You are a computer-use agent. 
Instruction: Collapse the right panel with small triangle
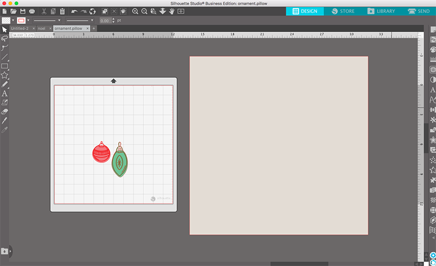coord(433,238)
